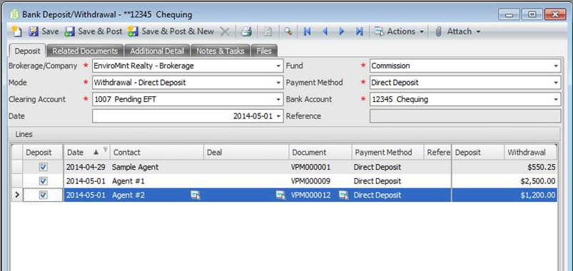Click the Contact column header

[x=157, y=153]
